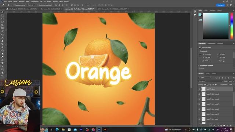Screen dimensions: 235x132
Task: Open the Edycja menu
Action: click(10, 1)
